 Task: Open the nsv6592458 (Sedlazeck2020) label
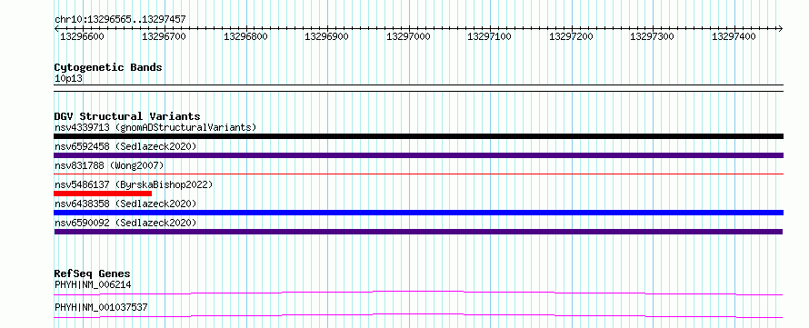click(x=125, y=146)
